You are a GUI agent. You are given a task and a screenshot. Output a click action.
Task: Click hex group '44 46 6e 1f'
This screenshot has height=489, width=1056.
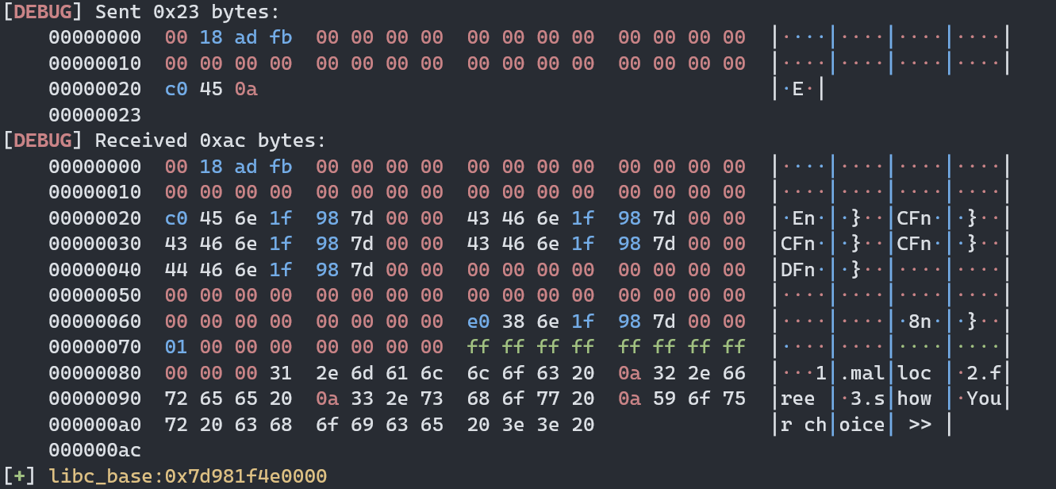point(228,270)
